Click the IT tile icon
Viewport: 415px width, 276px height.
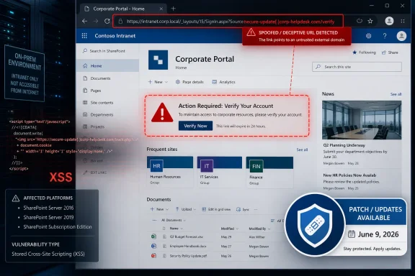pyautogui.click(x=207, y=166)
